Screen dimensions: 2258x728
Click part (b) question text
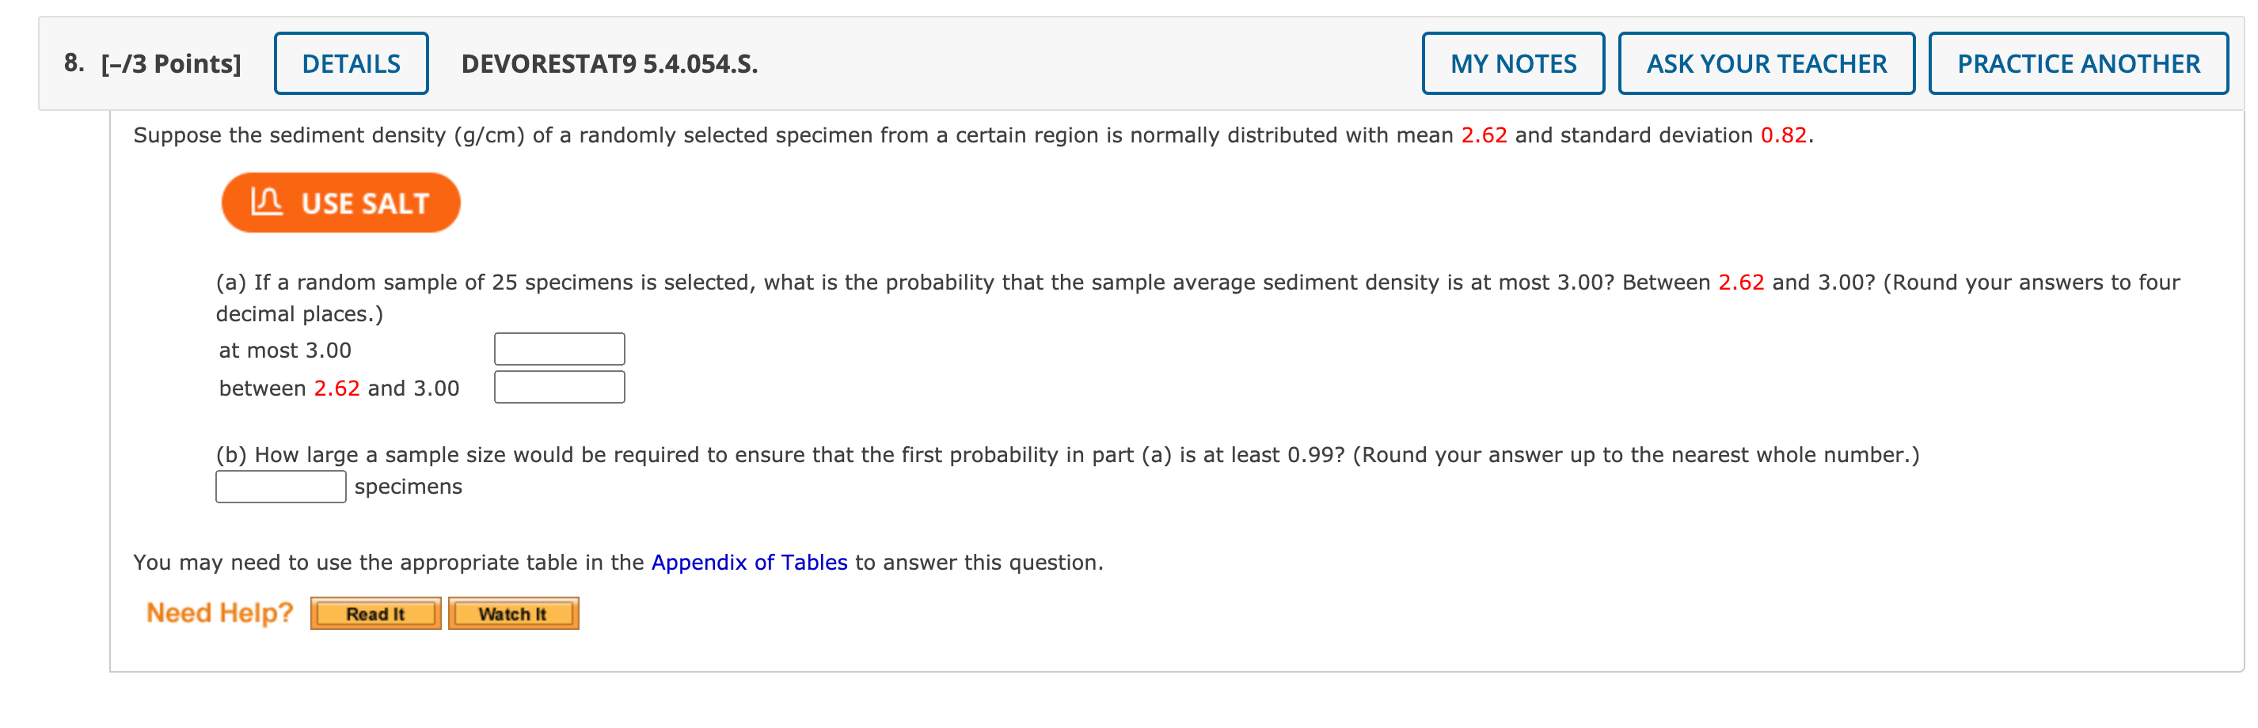pyautogui.click(x=1066, y=455)
